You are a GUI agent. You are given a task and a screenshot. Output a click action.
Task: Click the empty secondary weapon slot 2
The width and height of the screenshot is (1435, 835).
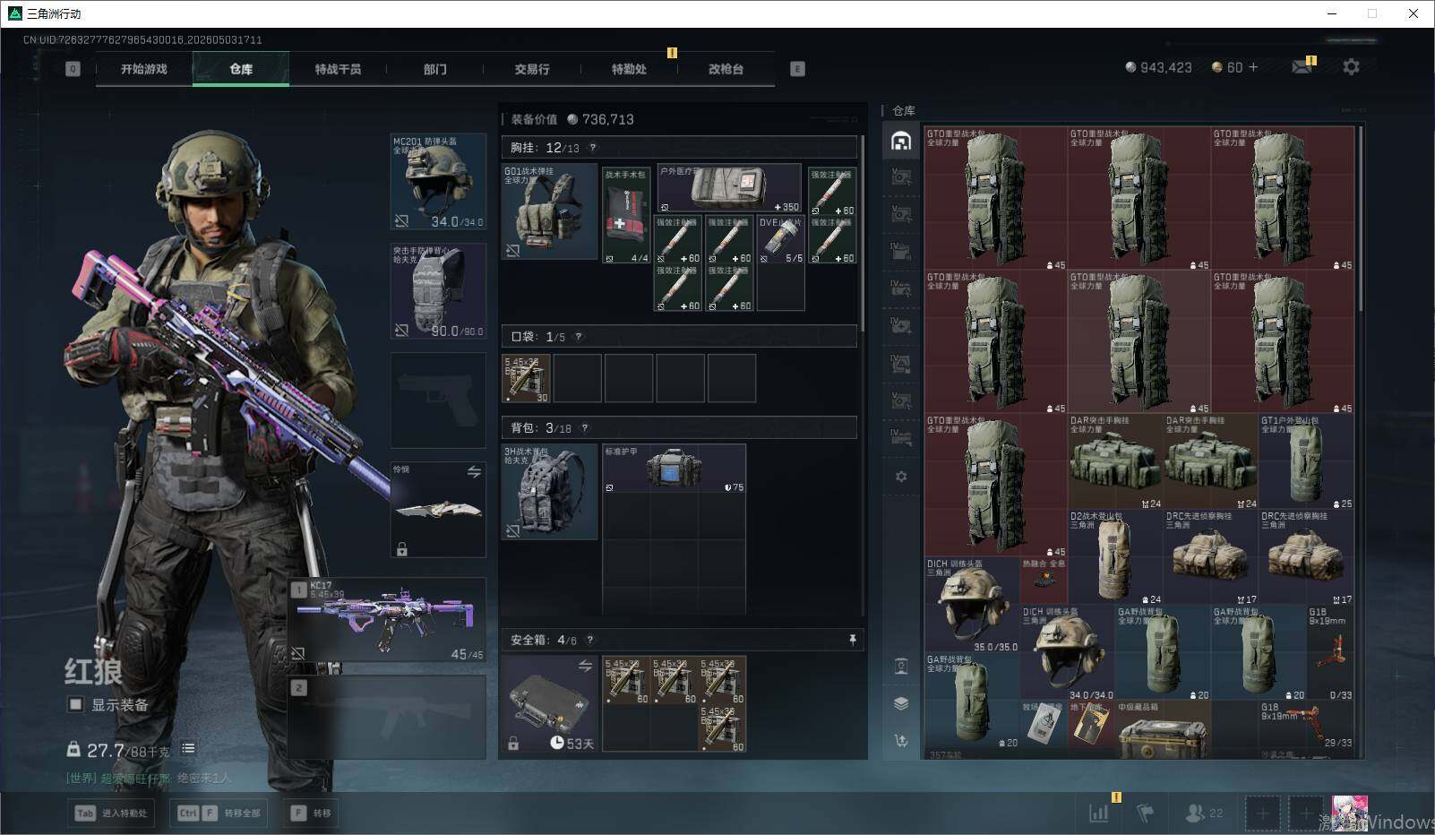[x=387, y=717]
